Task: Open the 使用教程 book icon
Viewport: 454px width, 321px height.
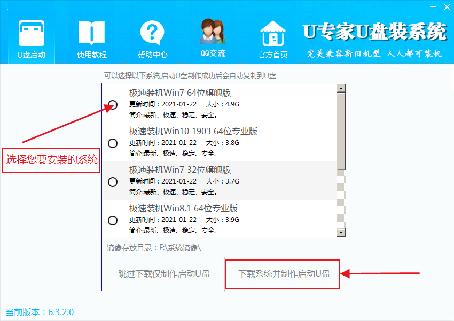Action: [91, 33]
